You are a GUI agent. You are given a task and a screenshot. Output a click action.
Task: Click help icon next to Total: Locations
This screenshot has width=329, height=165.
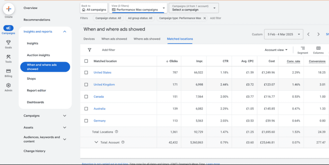(117, 132)
